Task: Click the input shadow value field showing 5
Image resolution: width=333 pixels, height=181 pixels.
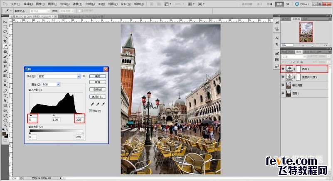Action: [x=33, y=119]
